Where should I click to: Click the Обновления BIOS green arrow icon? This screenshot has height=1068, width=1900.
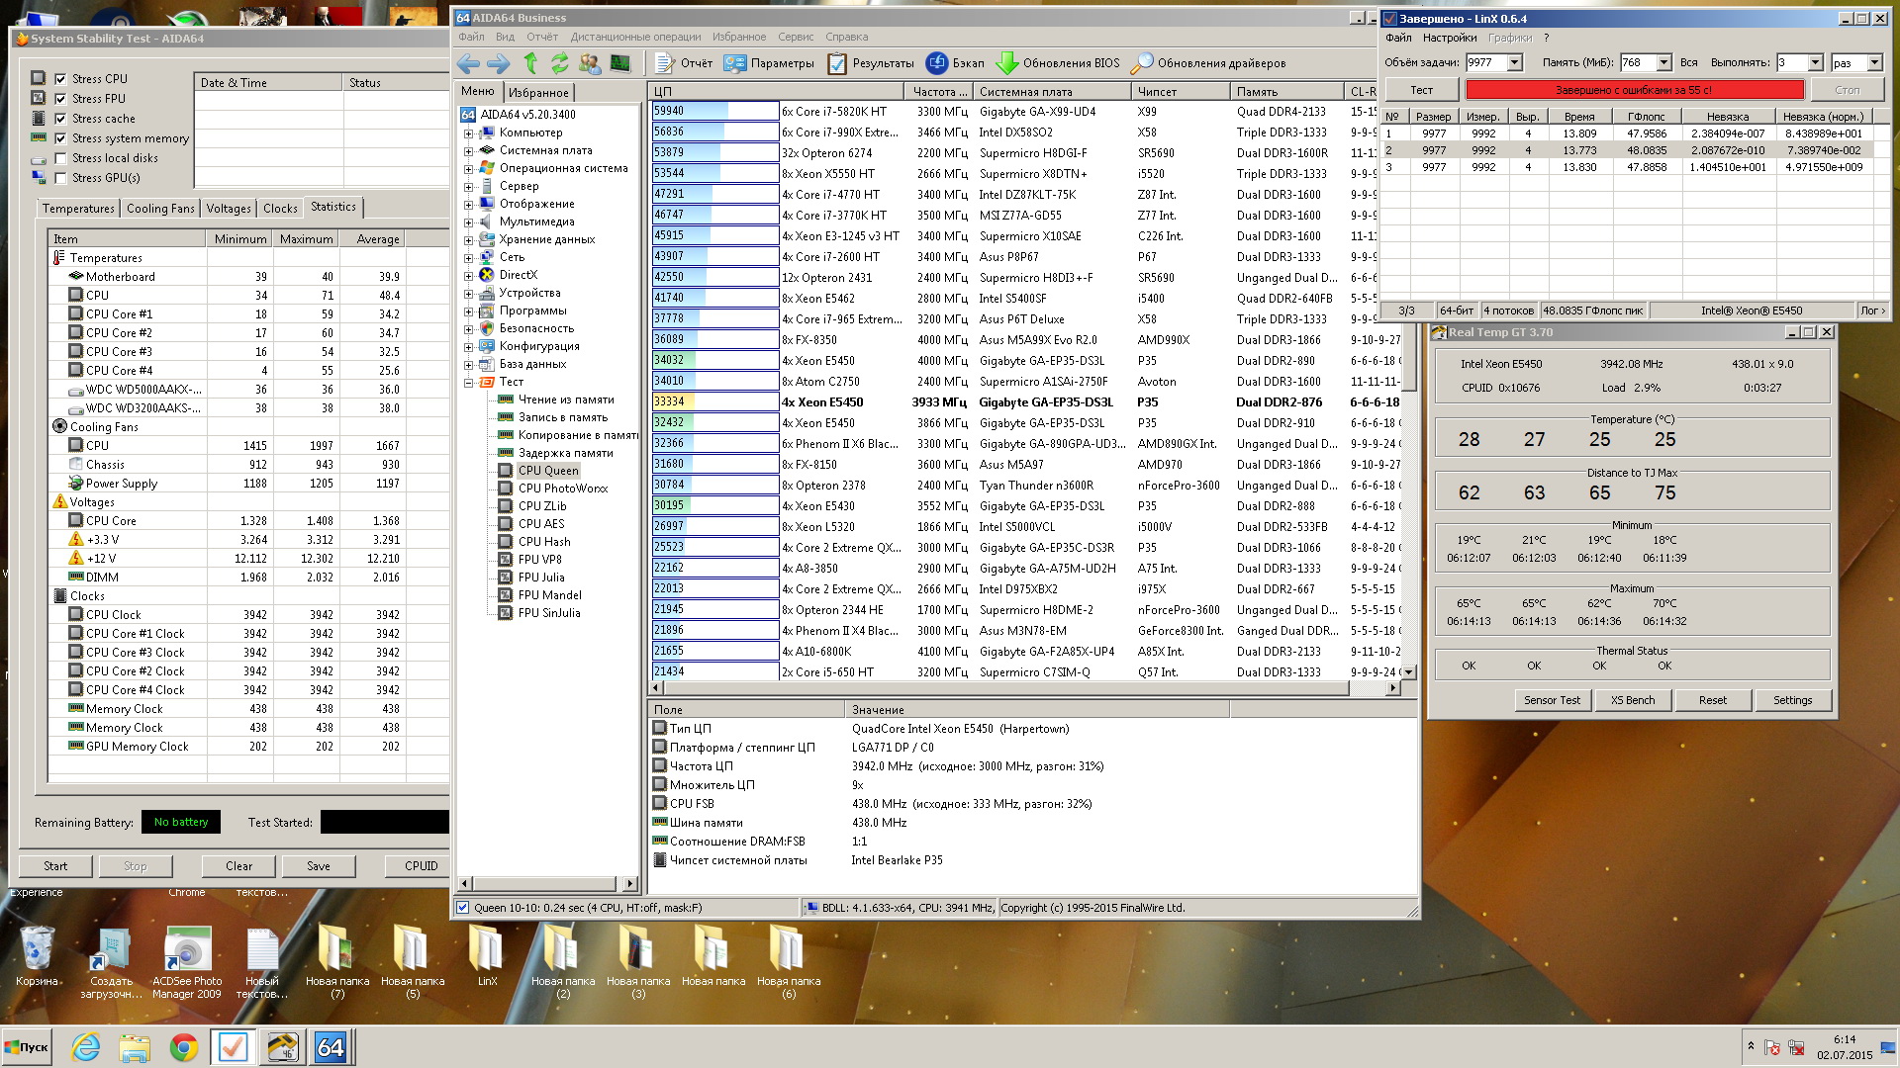(1007, 63)
